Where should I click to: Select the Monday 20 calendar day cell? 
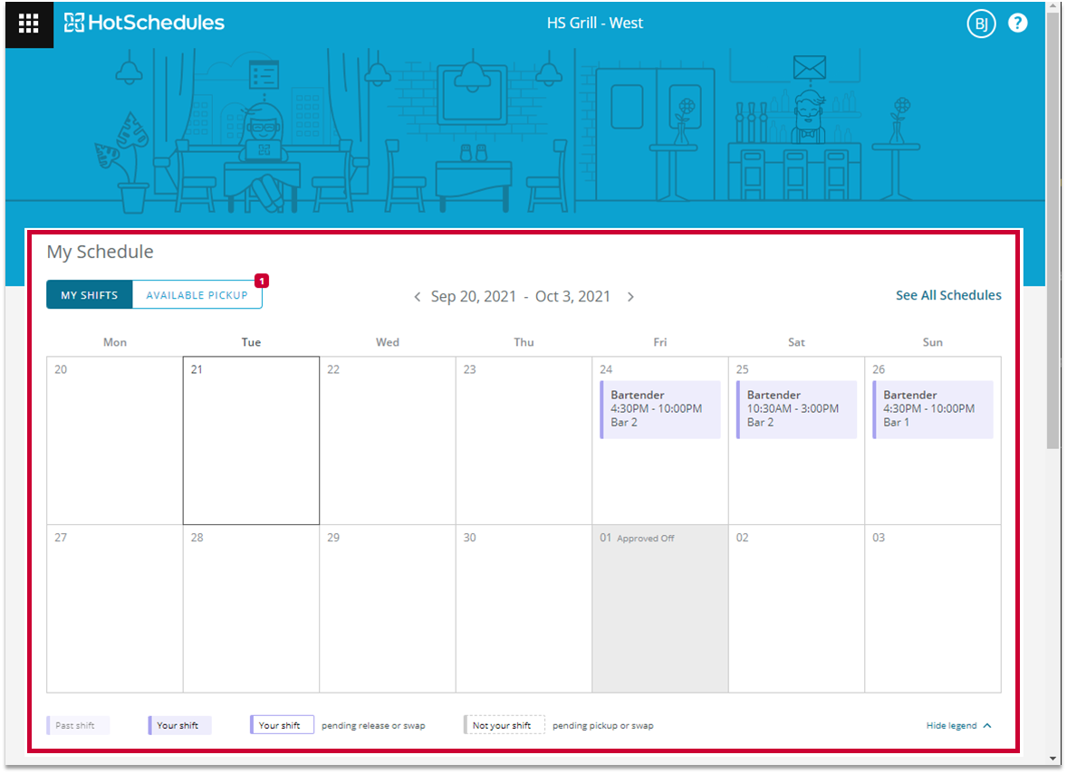point(115,440)
